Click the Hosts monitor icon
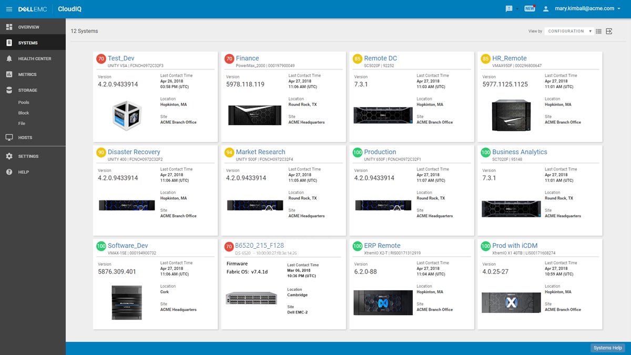The image size is (631, 355). click(x=9, y=137)
